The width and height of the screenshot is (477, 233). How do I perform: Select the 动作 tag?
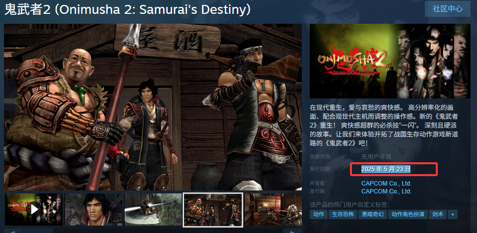(x=319, y=215)
